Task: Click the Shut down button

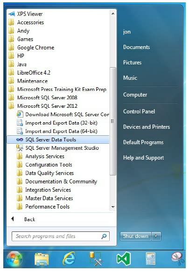Action: 135,236
